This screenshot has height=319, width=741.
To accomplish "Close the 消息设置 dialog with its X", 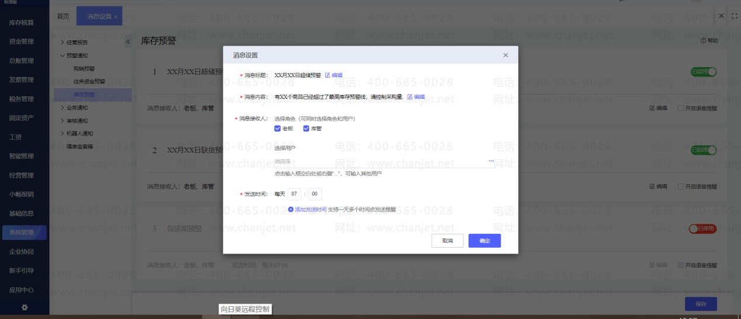I will click(506, 55).
